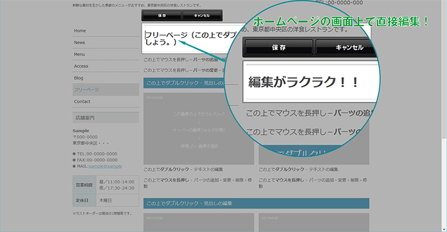The image size is (447, 232).
Task: Click the right column テキストの編集 caption
Action: (299, 169)
